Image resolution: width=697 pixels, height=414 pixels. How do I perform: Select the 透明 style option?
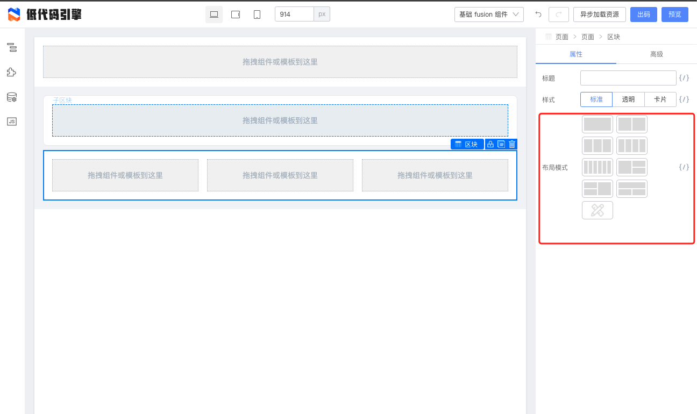628,99
